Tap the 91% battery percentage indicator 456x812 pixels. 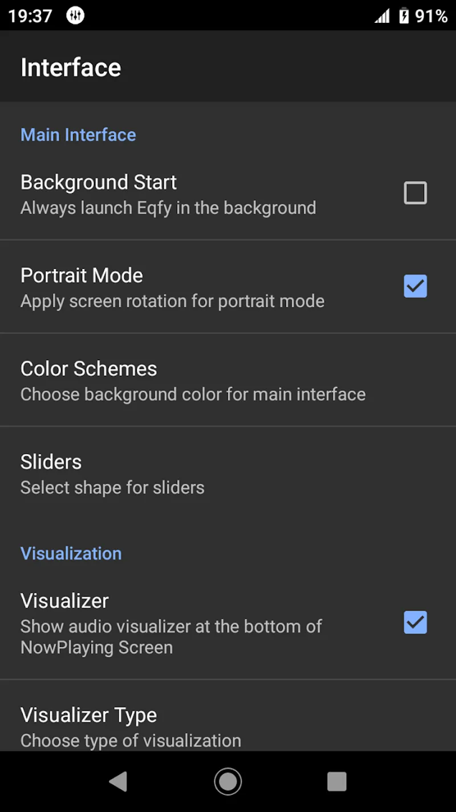click(431, 15)
